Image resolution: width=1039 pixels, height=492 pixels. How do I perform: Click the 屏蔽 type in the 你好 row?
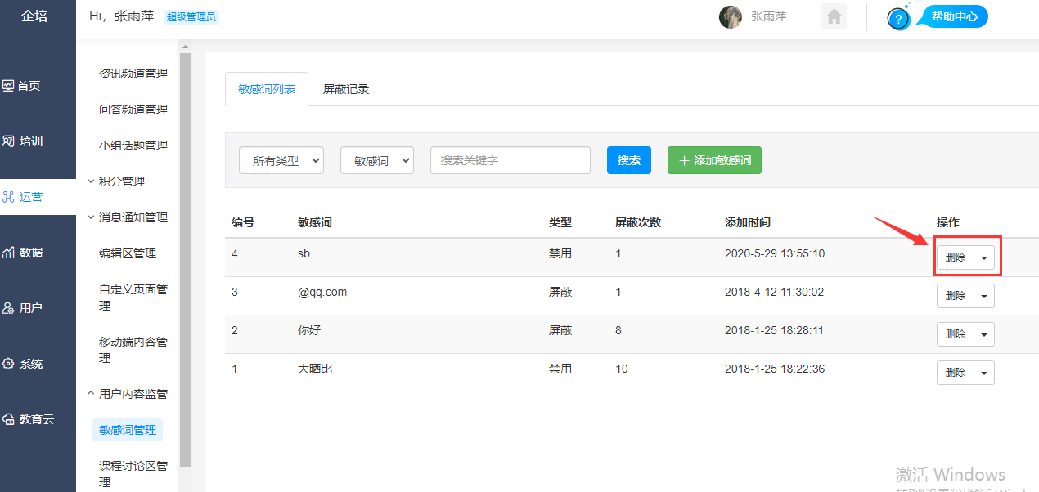(x=560, y=330)
